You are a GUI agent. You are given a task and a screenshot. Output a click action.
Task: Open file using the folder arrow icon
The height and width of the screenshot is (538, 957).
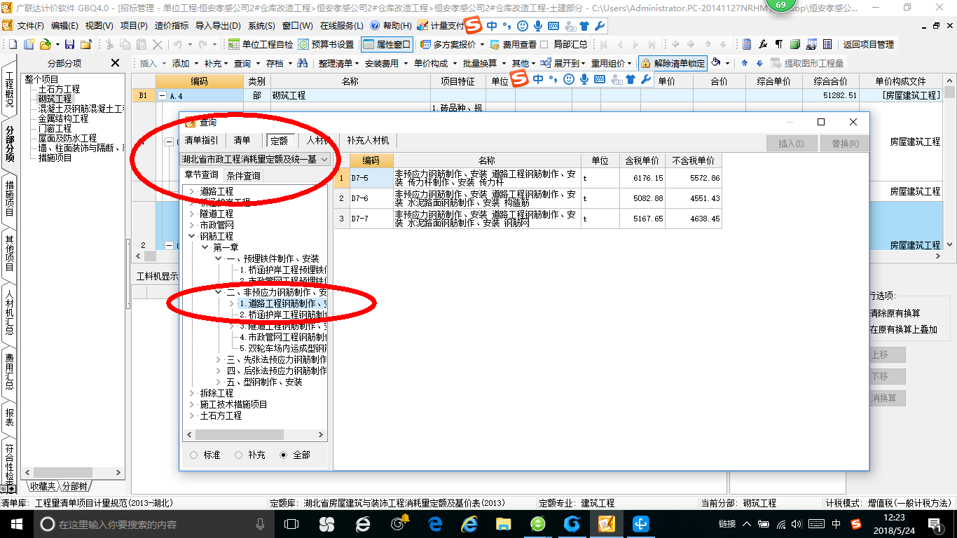coord(46,44)
